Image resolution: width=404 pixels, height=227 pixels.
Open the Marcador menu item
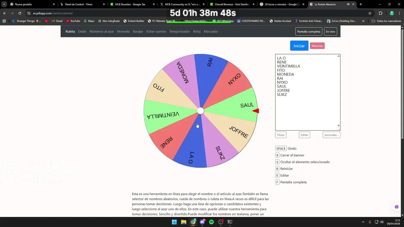coord(211,32)
